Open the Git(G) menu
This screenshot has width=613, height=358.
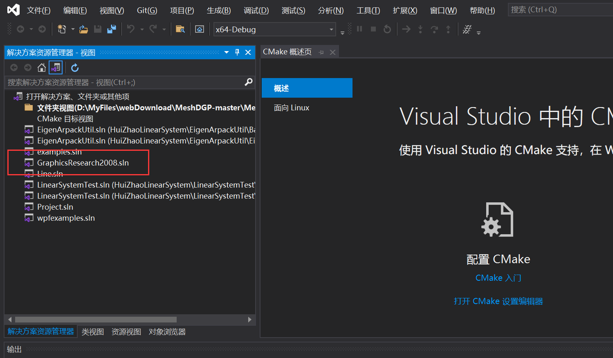point(147,10)
